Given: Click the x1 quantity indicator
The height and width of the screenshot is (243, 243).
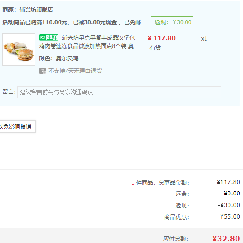Looking at the screenshot, I should coord(204,39).
